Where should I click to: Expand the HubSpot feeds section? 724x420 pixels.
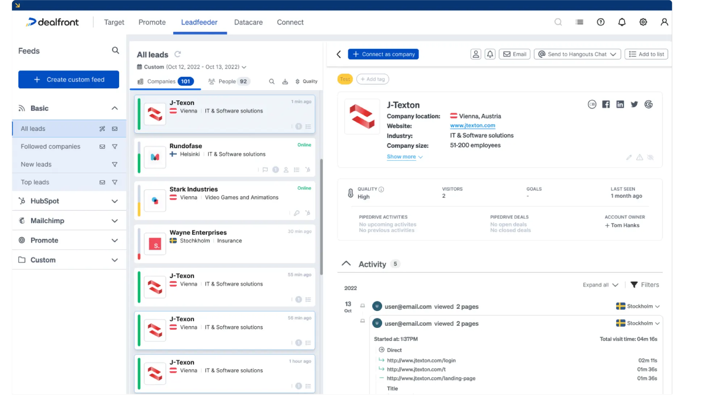[114, 201]
